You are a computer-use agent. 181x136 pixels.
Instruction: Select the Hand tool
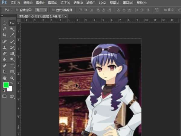(x=5, y=78)
